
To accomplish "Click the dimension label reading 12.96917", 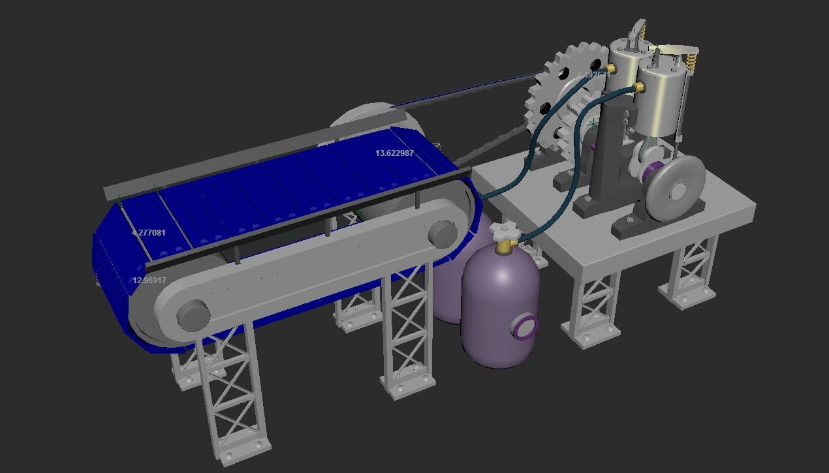I will (149, 279).
